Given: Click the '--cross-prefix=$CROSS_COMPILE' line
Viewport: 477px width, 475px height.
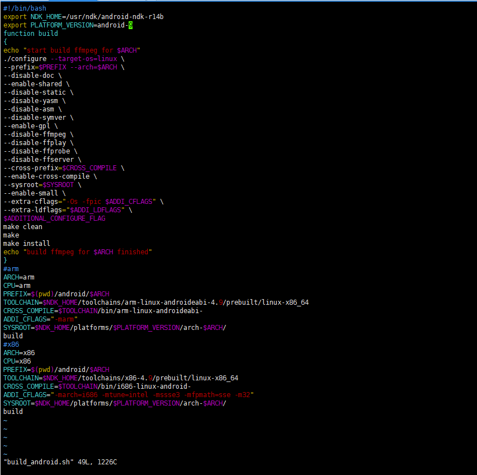Looking at the screenshot, I should [64, 168].
